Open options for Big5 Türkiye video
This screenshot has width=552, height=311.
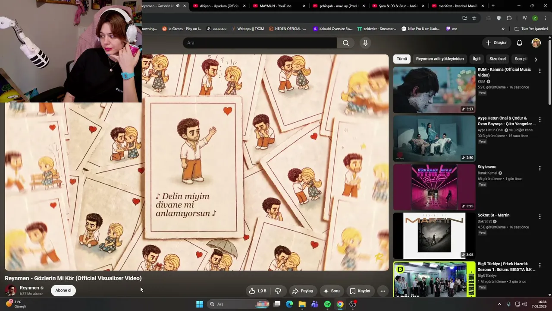[539, 265]
